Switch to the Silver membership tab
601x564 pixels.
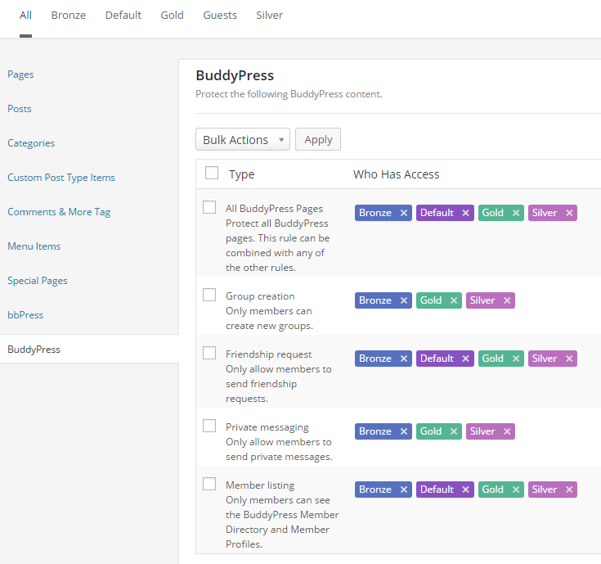tap(270, 16)
